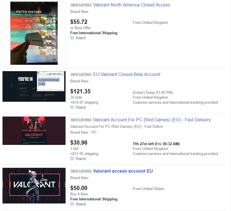Image resolution: width=231 pixels, height=211 pixels.
Task: Click the subtitle 'Valorant Account For PC (Riot Games) (EU) - Fast Delive'
Action: (116, 126)
